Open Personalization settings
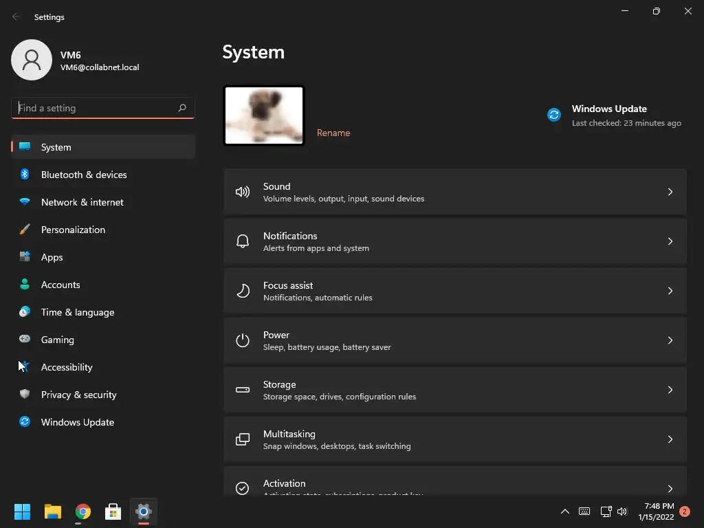704x528 pixels. point(103,230)
